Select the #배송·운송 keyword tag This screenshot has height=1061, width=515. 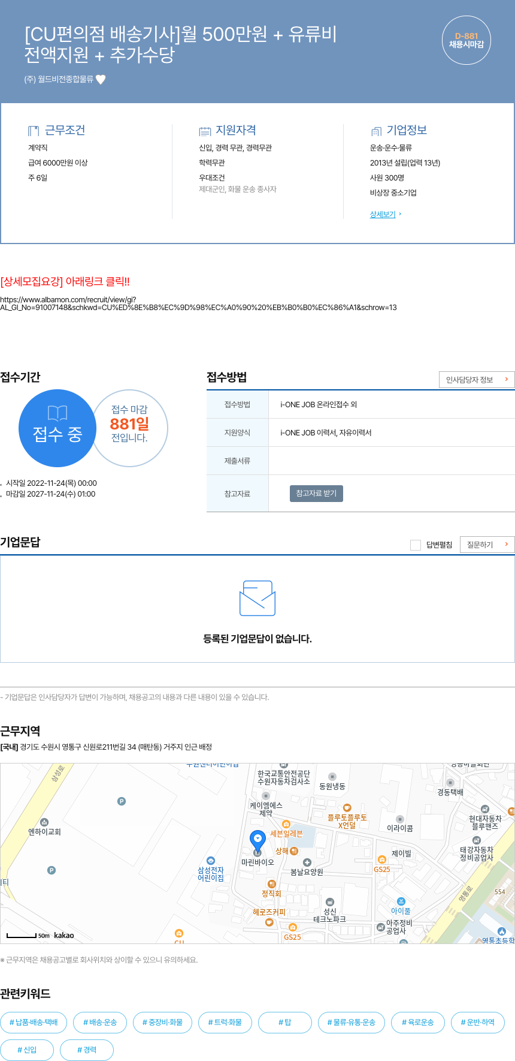[100, 1023]
